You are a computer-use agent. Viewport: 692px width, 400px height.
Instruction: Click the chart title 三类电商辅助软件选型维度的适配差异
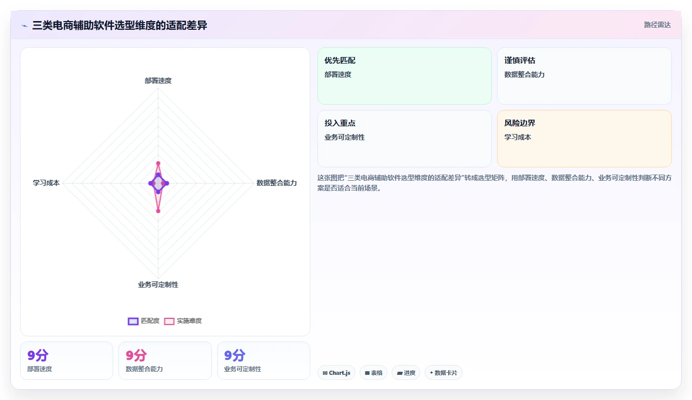pyautogui.click(x=119, y=25)
